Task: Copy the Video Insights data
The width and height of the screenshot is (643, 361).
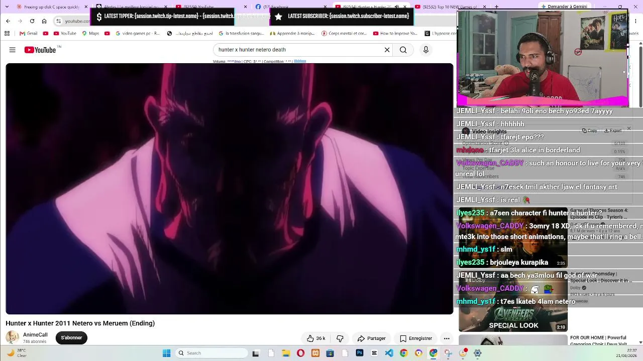Action: pyautogui.click(x=590, y=131)
